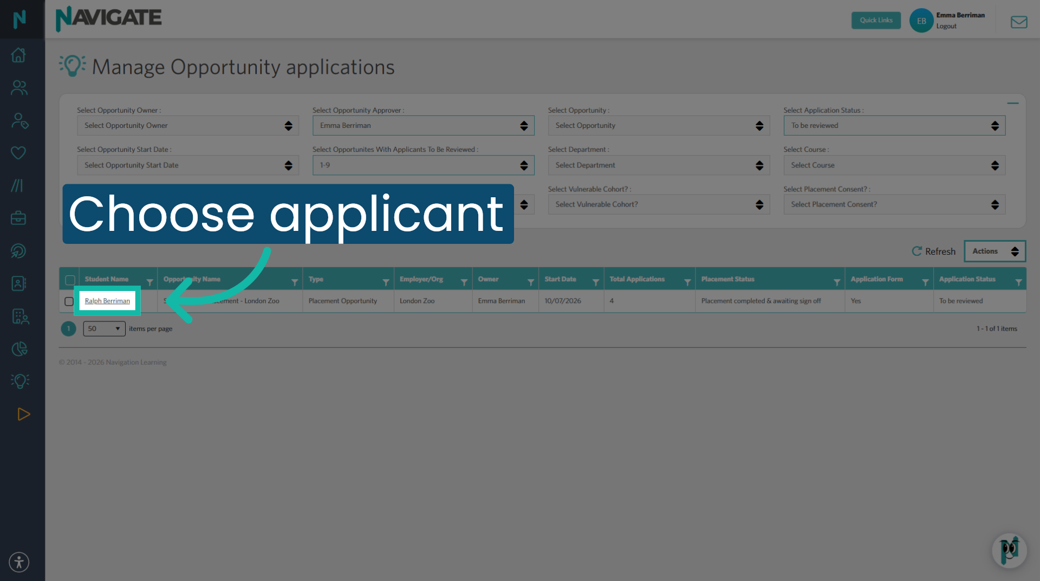The image size is (1040, 581).
Task: Filter the Student Name column
Action: [150, 282]
